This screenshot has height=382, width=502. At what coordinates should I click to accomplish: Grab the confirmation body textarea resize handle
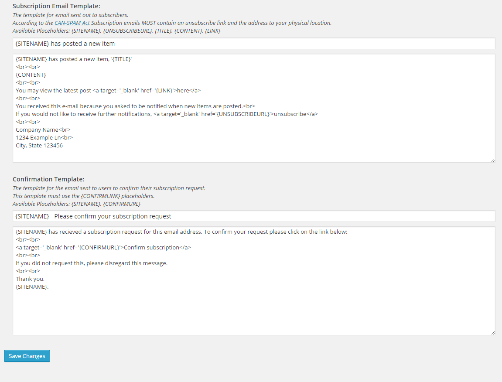pos(493,333)
